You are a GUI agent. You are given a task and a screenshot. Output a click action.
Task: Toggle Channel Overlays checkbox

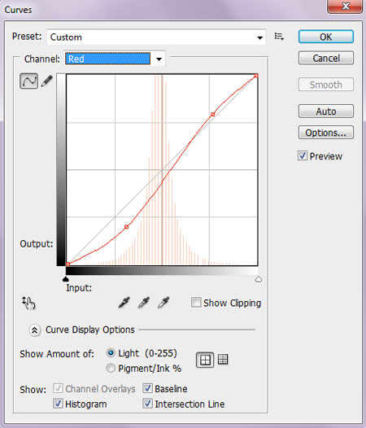click(x=58, y=388)
